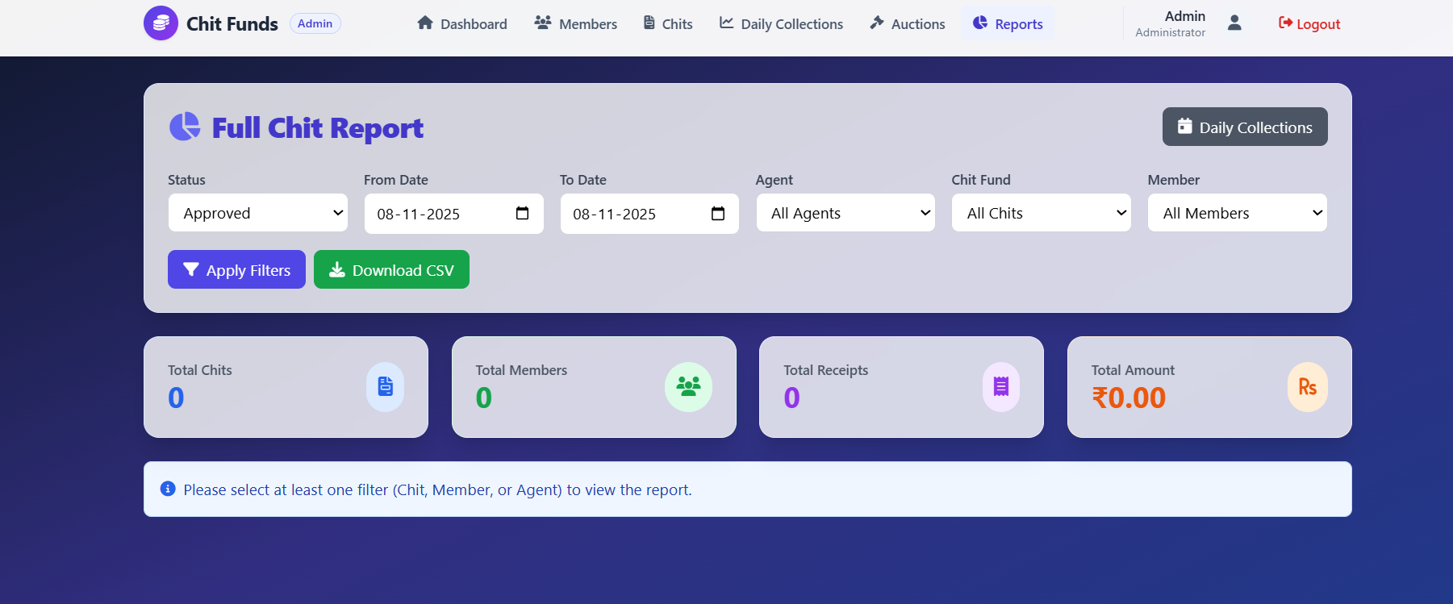The height and width of the screenshot is (604, 1453).
Task: Open Members page from top navigation
Action: click(x=575, y=24)
